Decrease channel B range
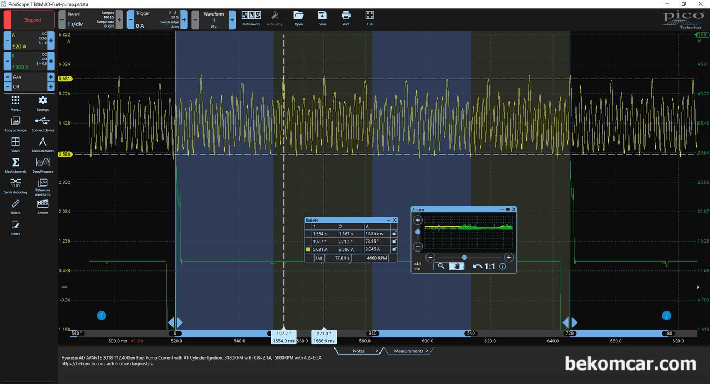 click(x=7, y=61)
